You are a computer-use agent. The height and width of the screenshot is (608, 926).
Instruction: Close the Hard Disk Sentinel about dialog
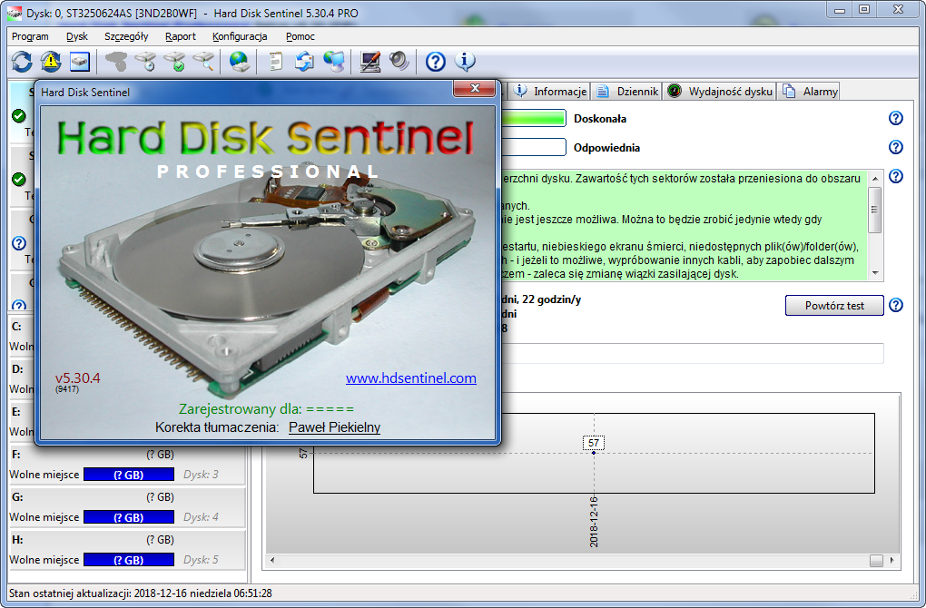474,88
